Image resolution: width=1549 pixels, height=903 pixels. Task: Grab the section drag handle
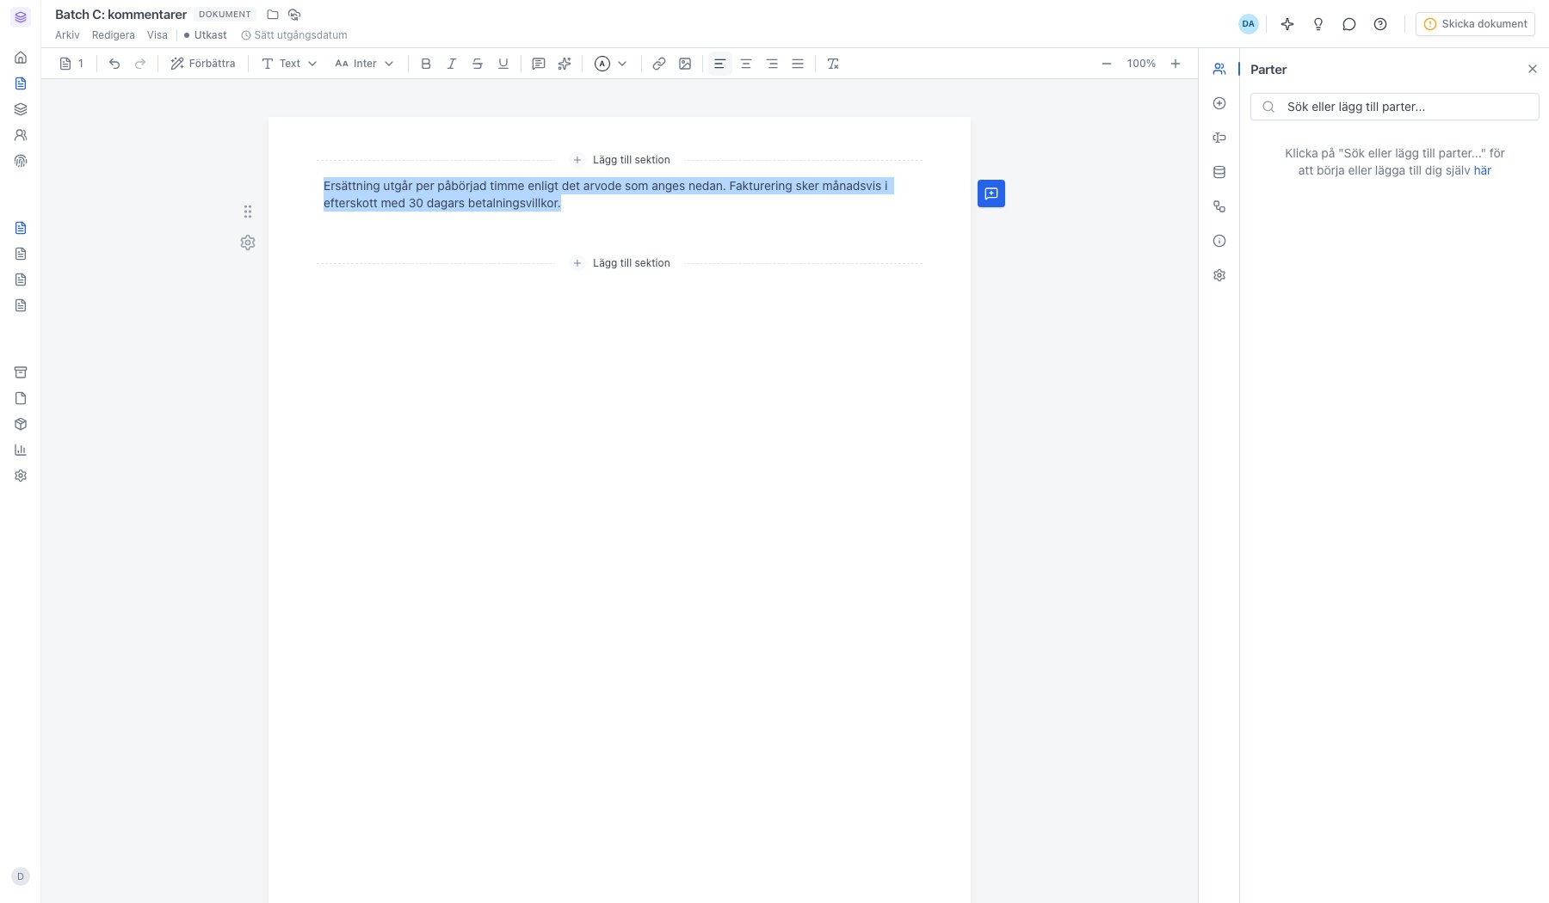[248, 212]
